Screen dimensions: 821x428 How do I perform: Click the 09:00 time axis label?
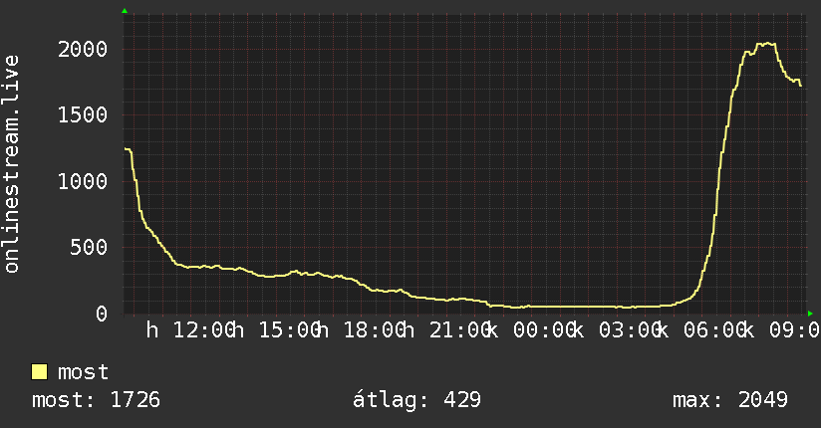pos(794,330)
